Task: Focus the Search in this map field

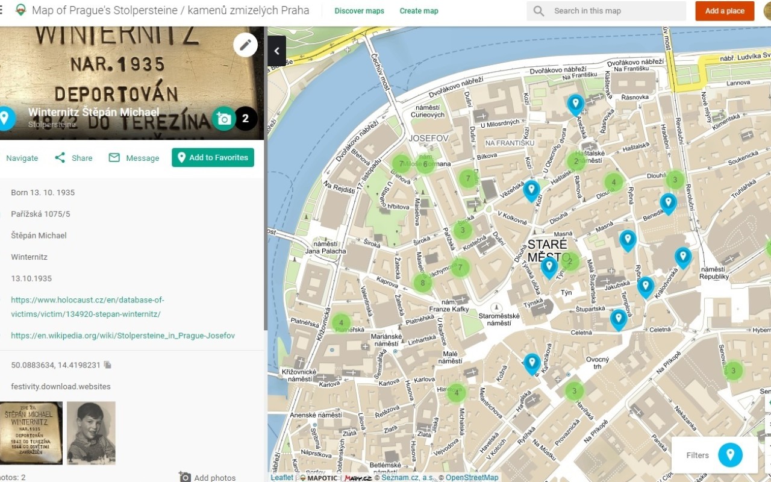Action: click(607, 11)
